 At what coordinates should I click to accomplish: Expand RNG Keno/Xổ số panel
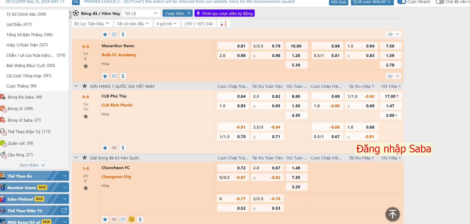click(x=34, y=221)
